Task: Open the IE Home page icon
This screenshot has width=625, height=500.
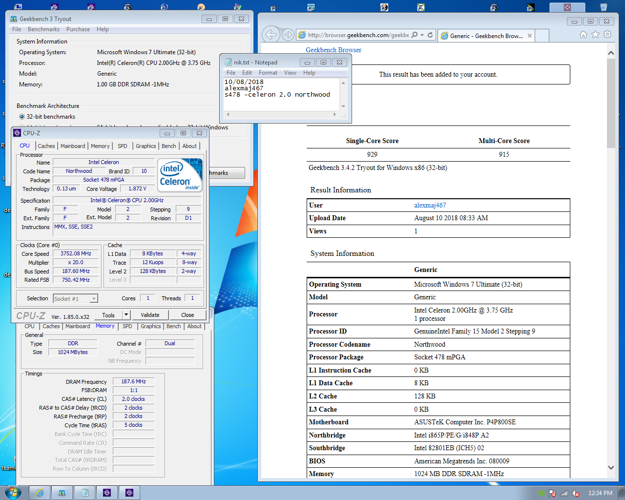Action: 583,35
